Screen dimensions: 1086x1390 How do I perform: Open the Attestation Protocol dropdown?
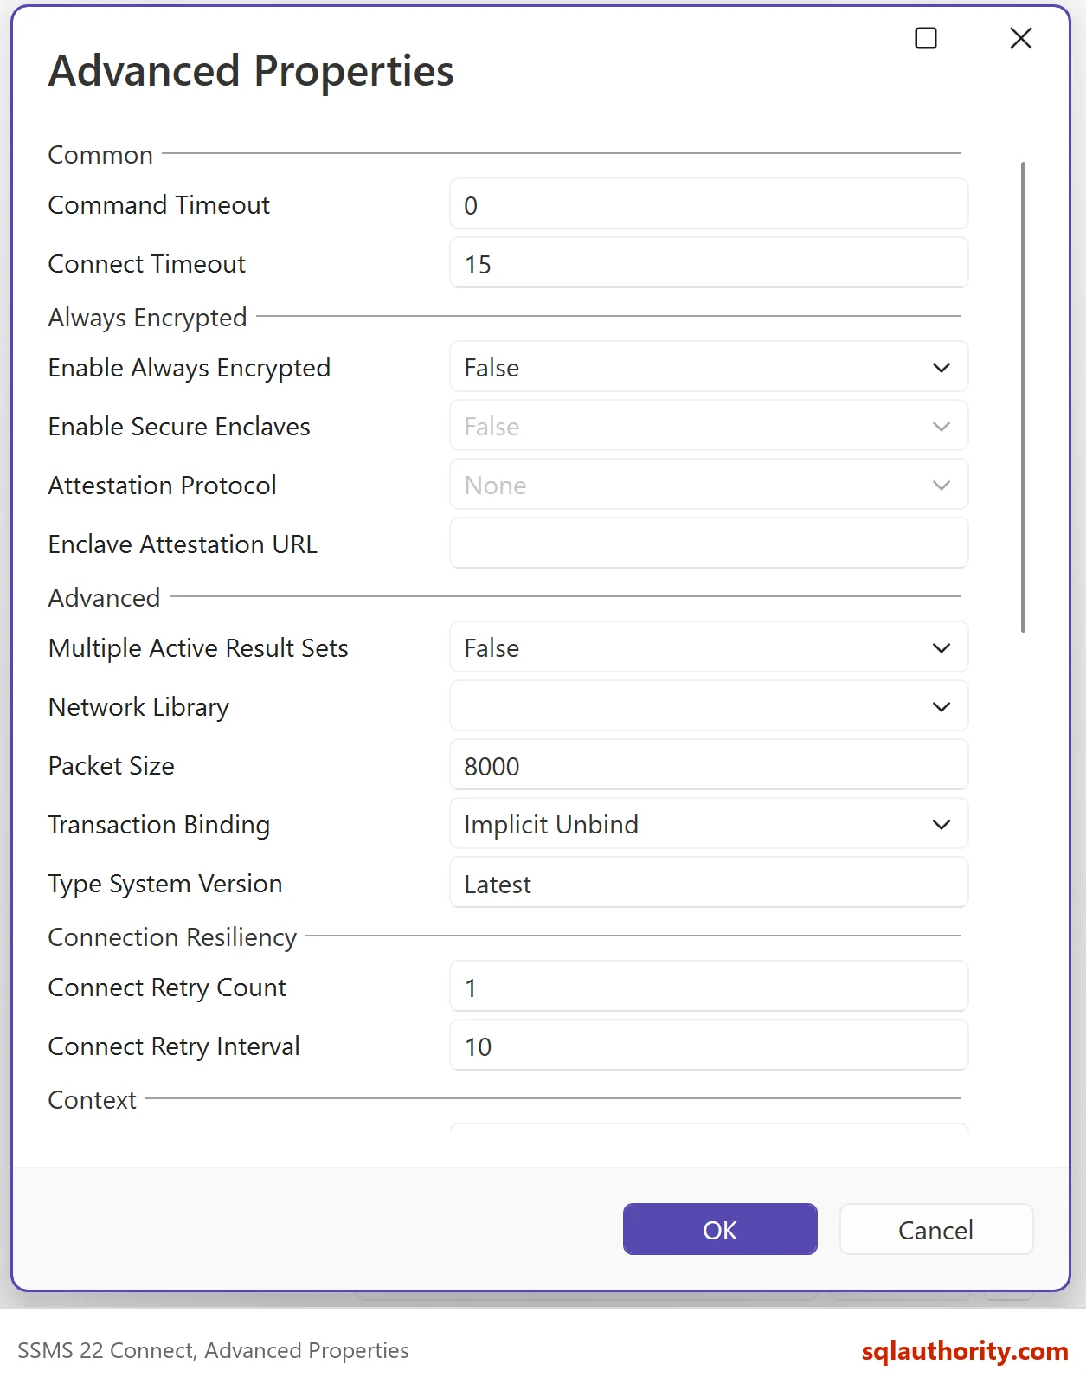pyautogui.click(x=709, y=485)
